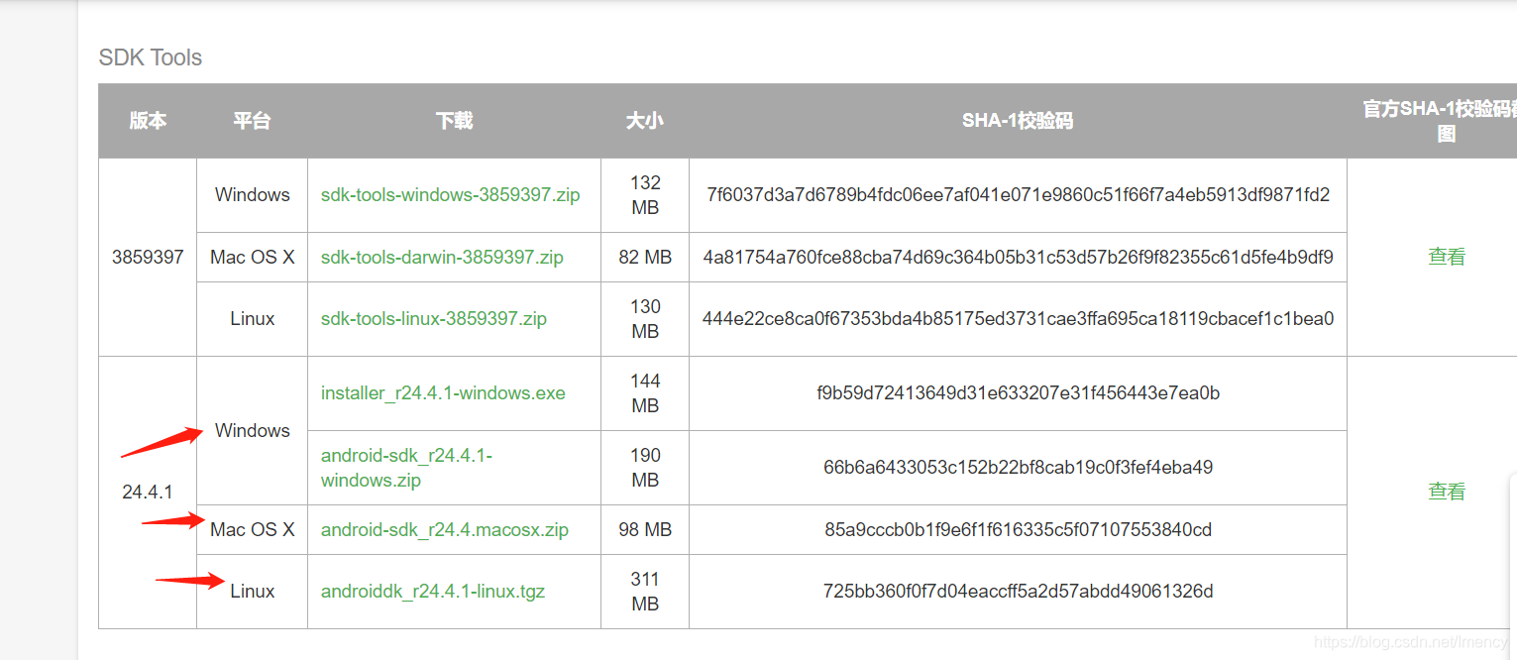Download installer_r24.4.1-windows.exe
The height and width of the screenshot is (660, 1517).
coord(443,393)
